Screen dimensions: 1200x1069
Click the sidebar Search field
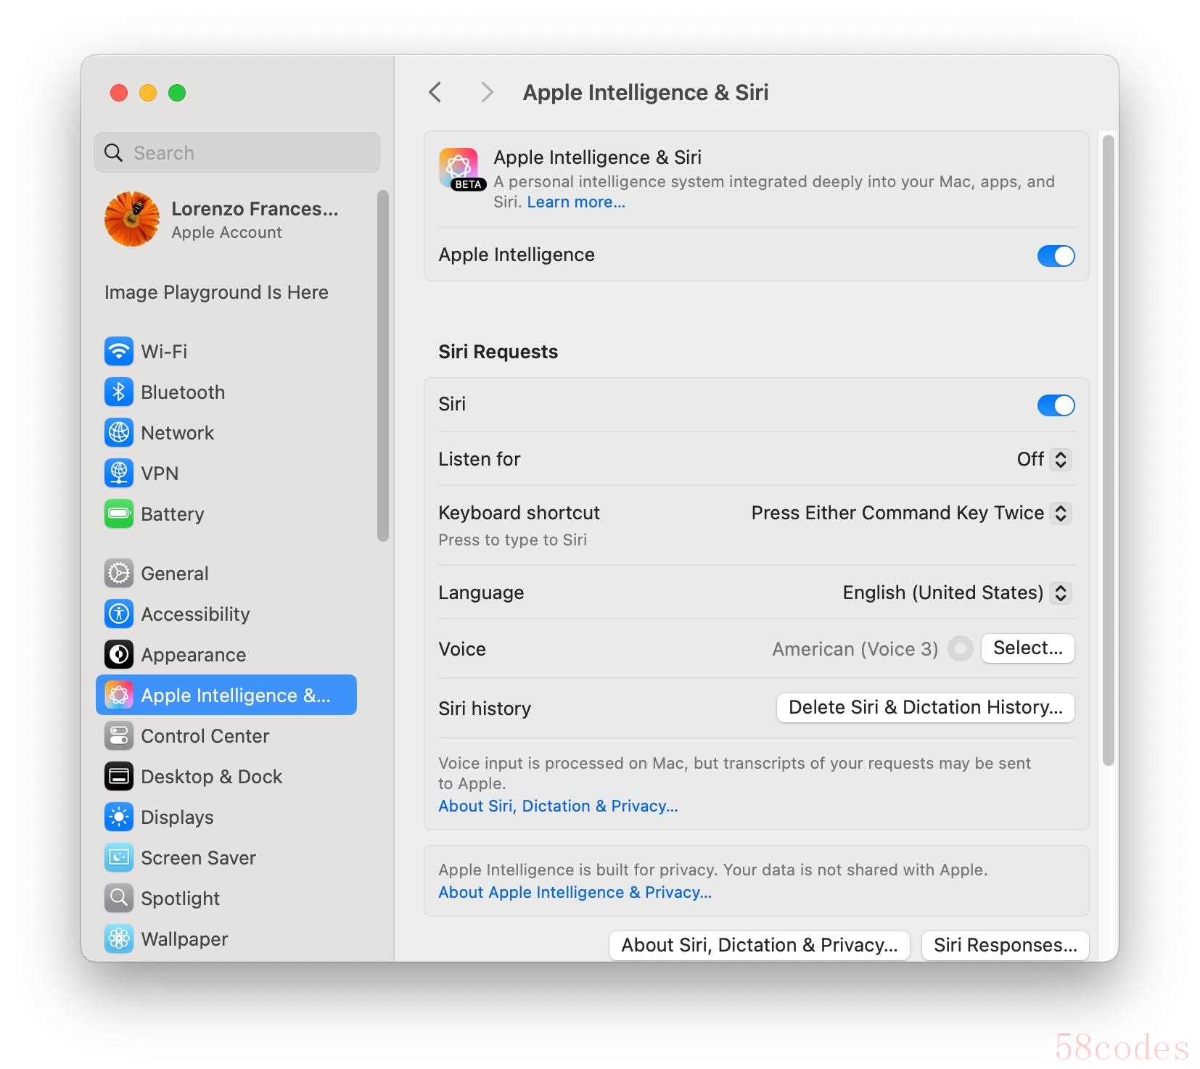(237, 152)
